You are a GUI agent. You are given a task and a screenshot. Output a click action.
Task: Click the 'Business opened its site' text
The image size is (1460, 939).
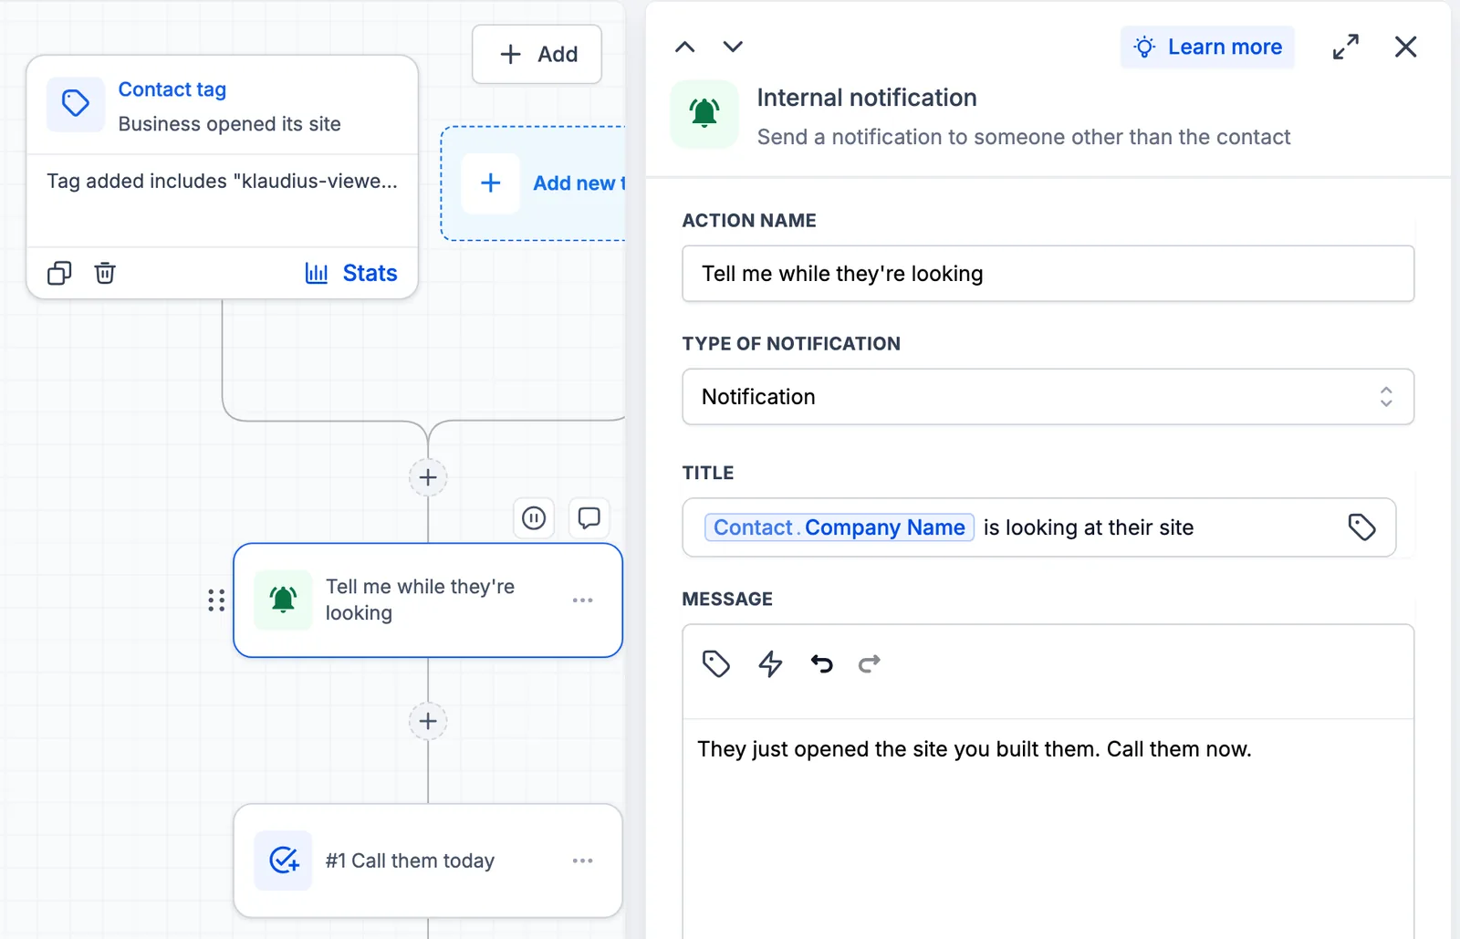click(x=230, y=124)
